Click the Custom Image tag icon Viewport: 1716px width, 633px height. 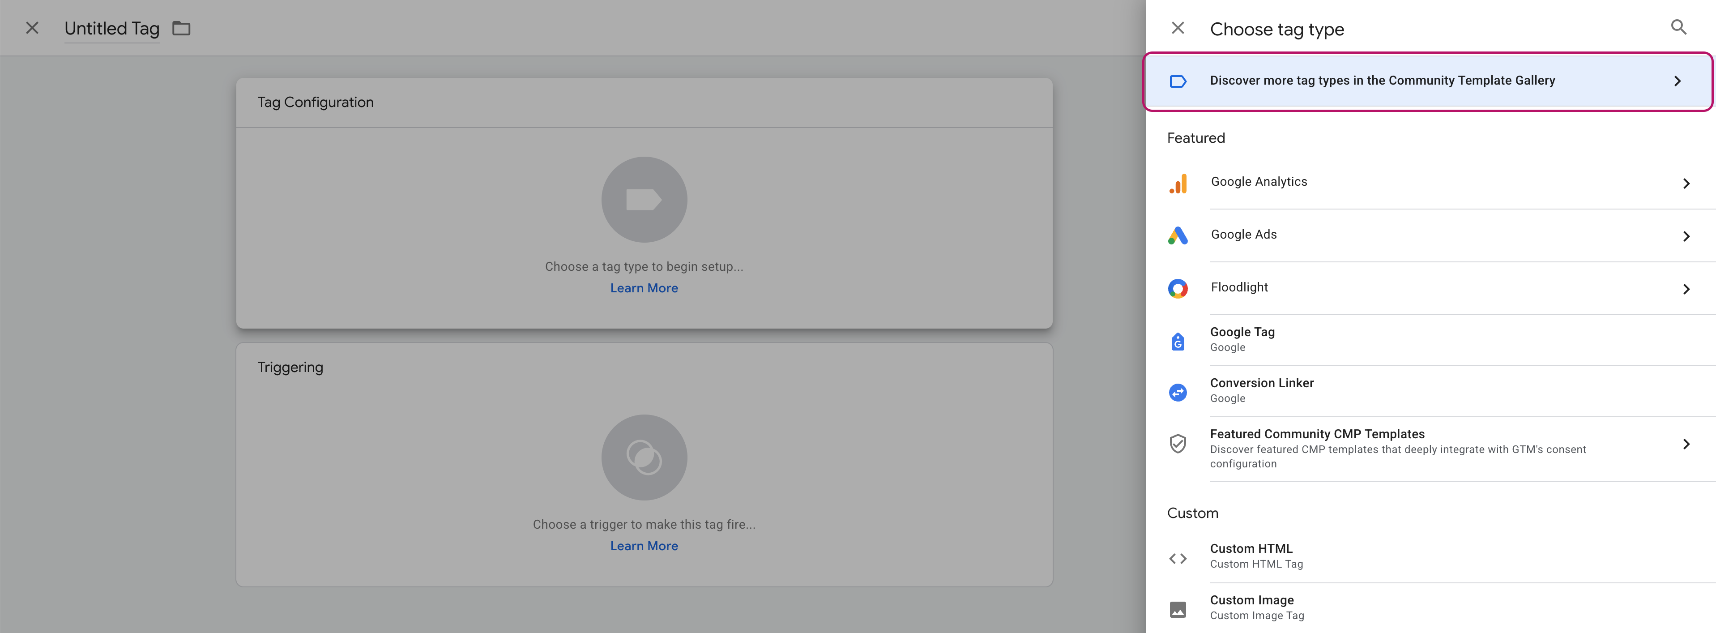(x=1178, y=609)
